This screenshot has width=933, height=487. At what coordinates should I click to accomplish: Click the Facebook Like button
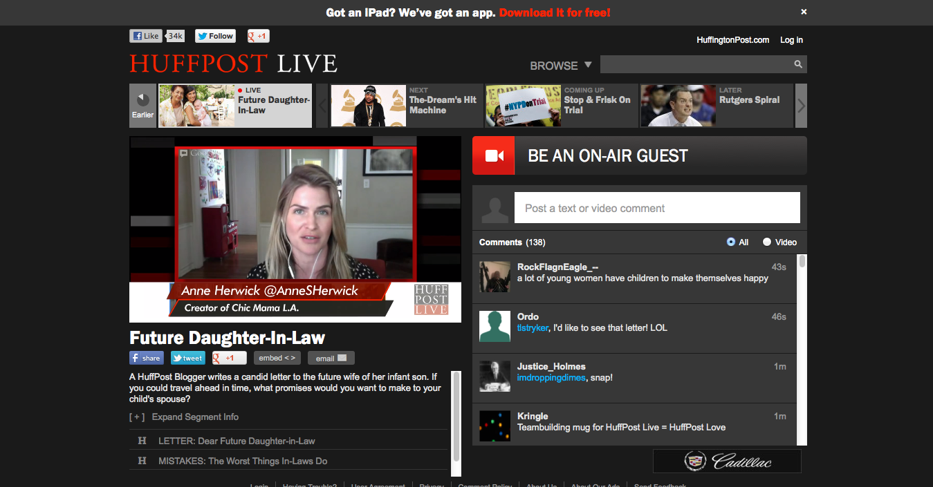(146, 37)
